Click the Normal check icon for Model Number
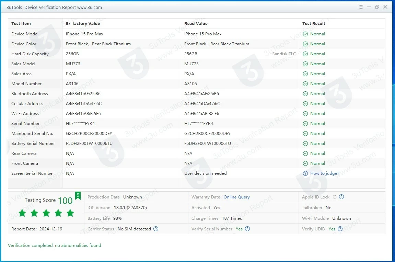Image resolution: width=395 pixels, height=262 pixels. (x=305, y=84)
